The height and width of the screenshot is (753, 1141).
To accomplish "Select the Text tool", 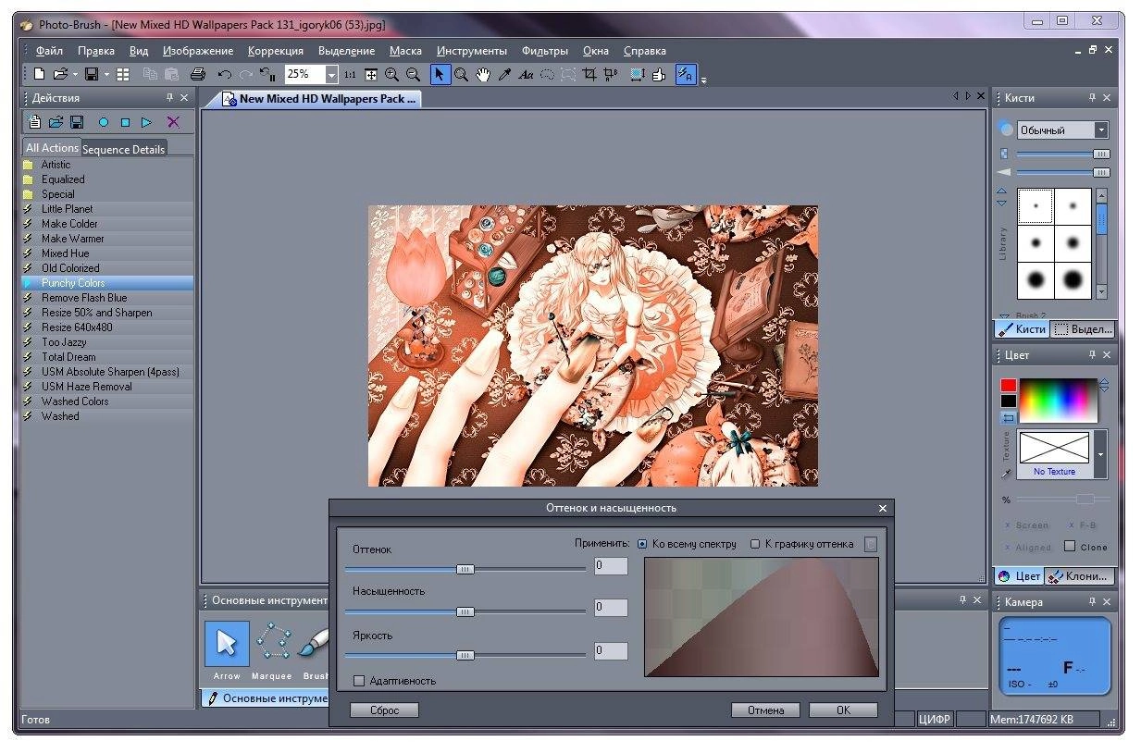I will point(526,75).
